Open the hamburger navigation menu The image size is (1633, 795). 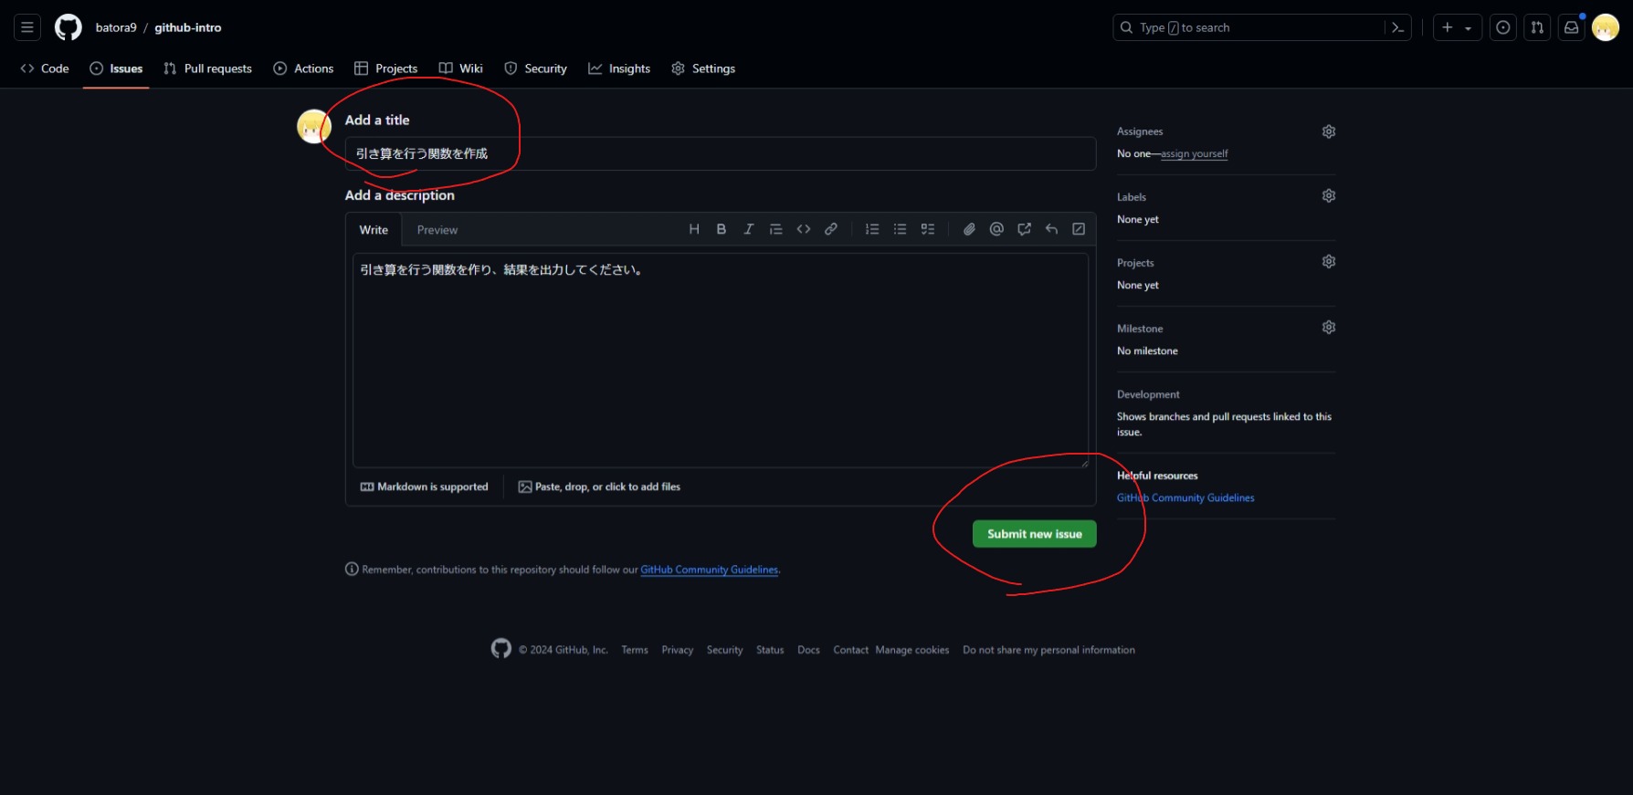(27, 27)
